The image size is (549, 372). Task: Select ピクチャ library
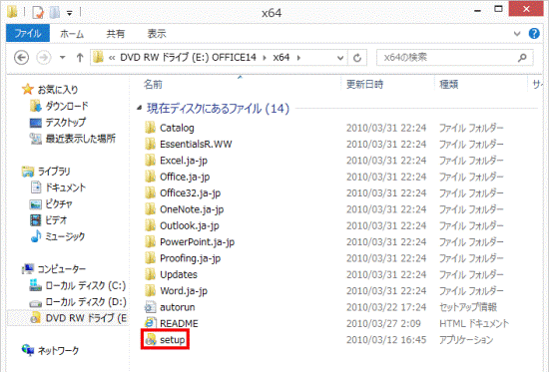pos(51,204)
